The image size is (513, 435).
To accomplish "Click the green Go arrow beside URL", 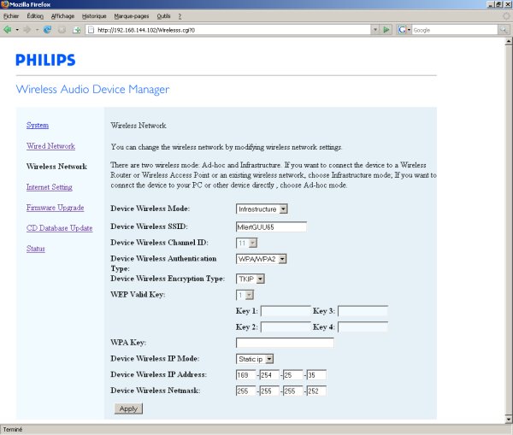I will coord(386,29).
